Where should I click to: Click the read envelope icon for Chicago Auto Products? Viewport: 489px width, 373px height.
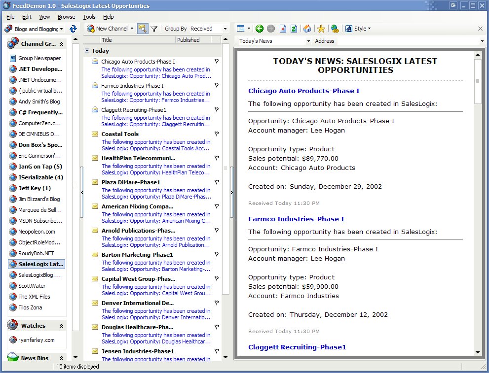(95, 61)
